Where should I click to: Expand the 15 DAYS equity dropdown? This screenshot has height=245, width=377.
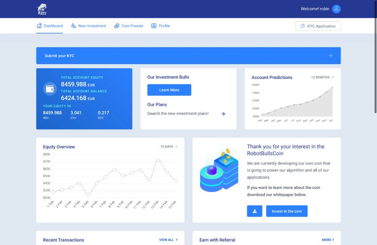[x=169, y=147]
